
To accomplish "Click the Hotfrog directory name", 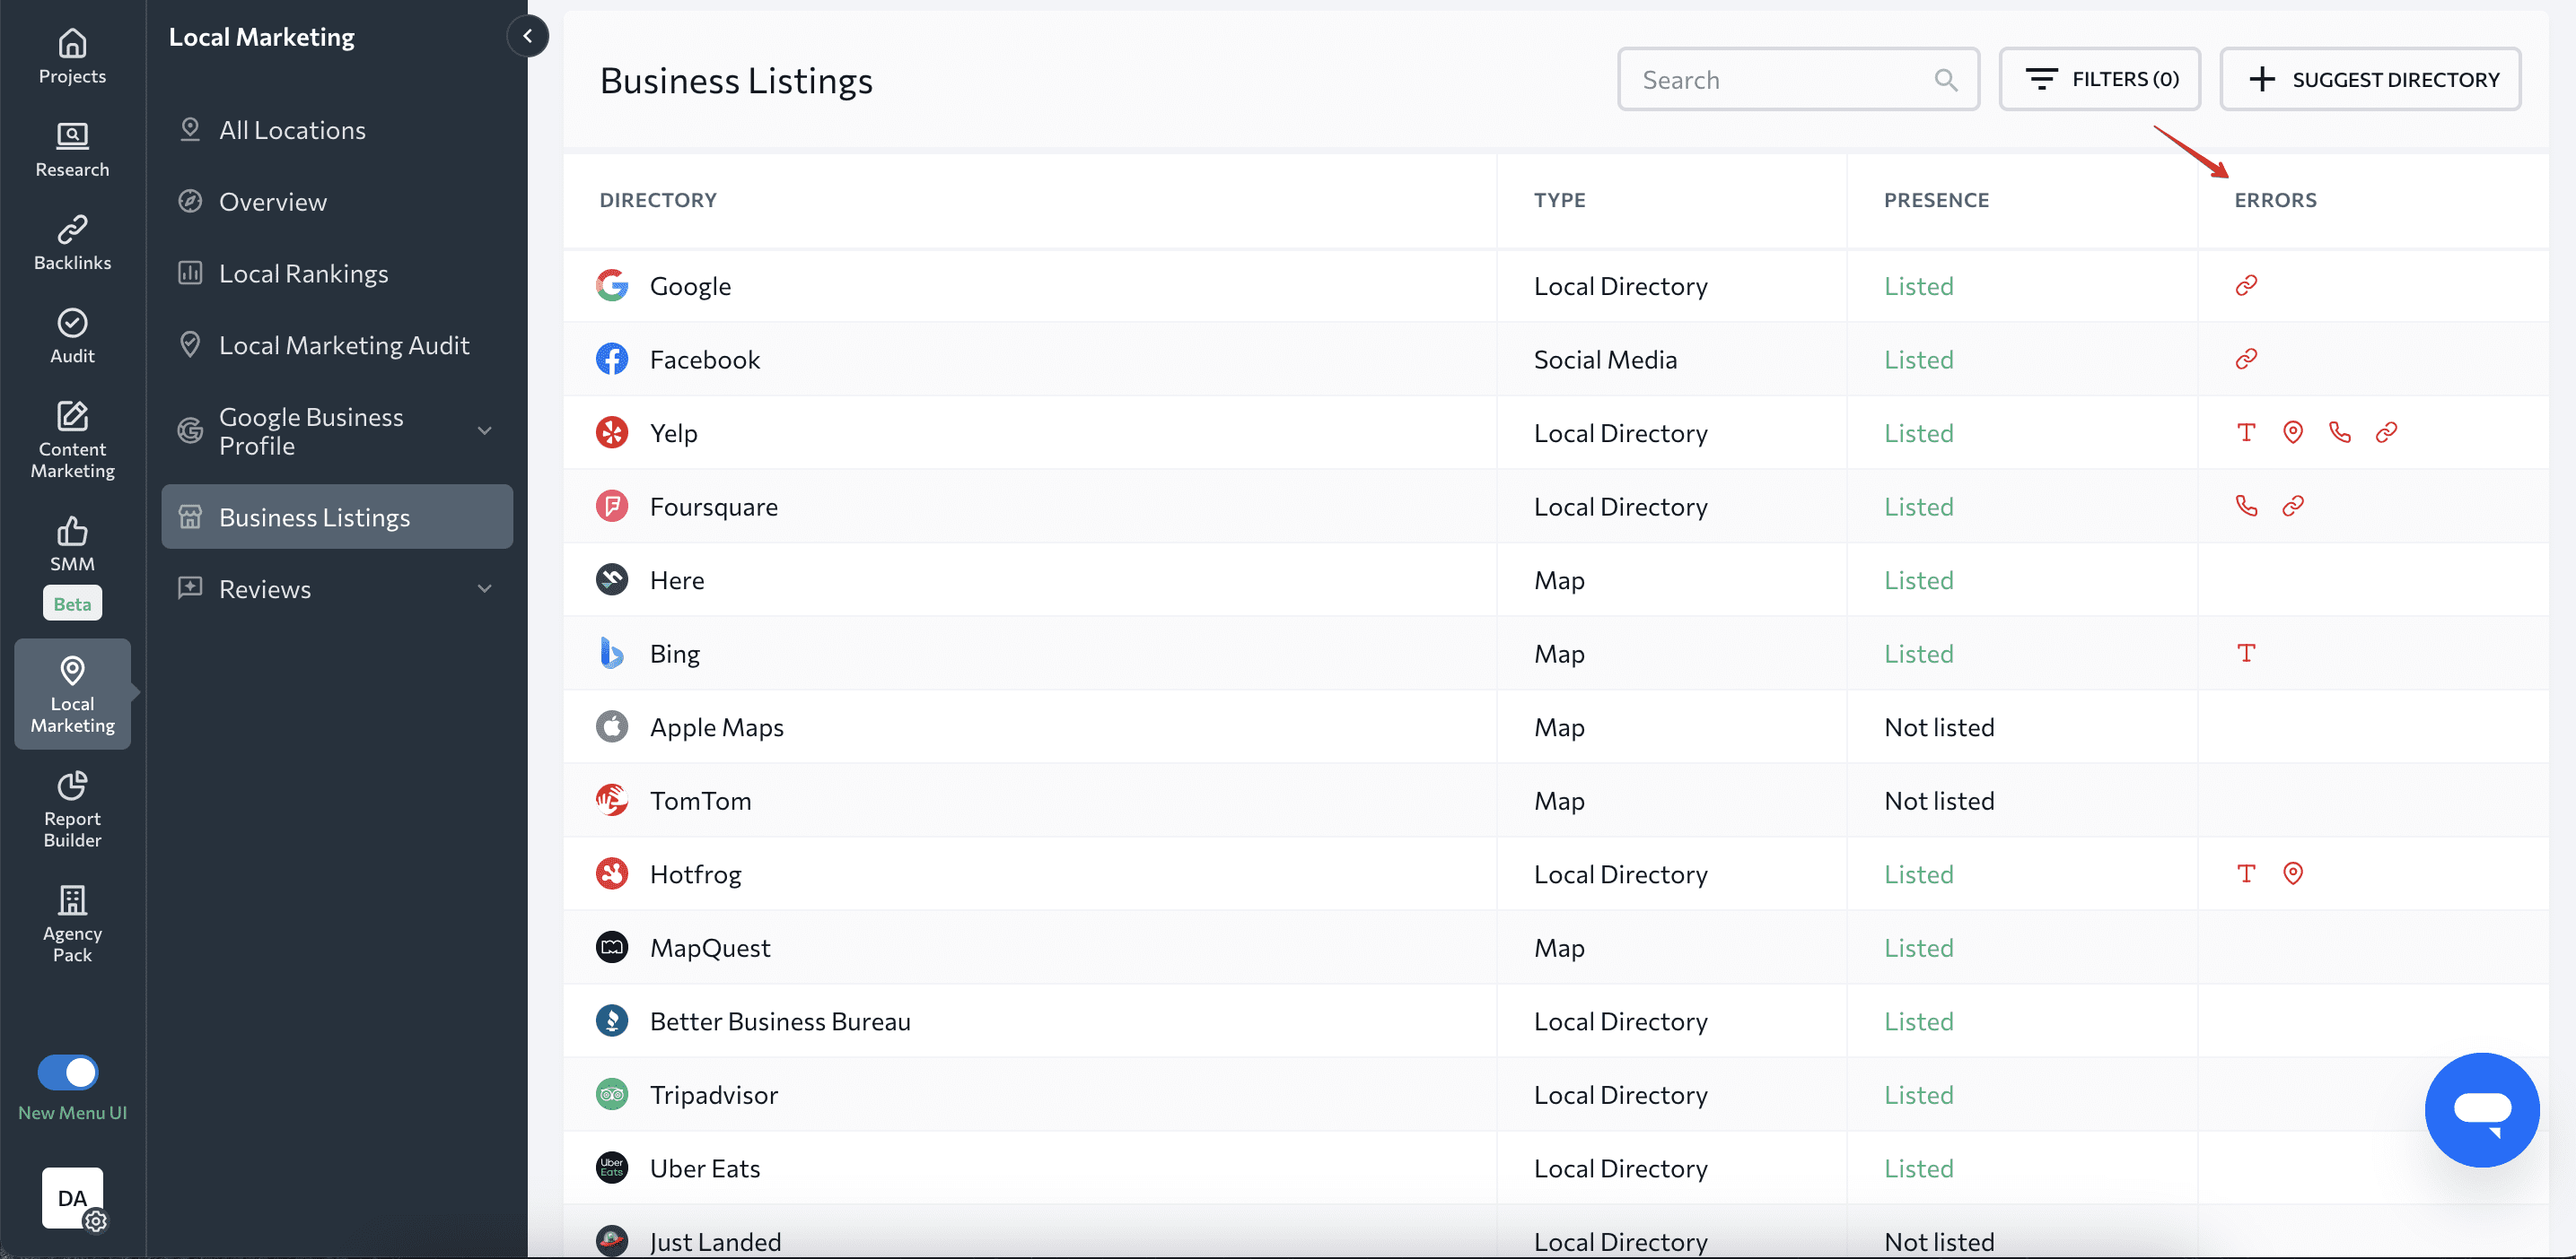I will pos(695,874).
